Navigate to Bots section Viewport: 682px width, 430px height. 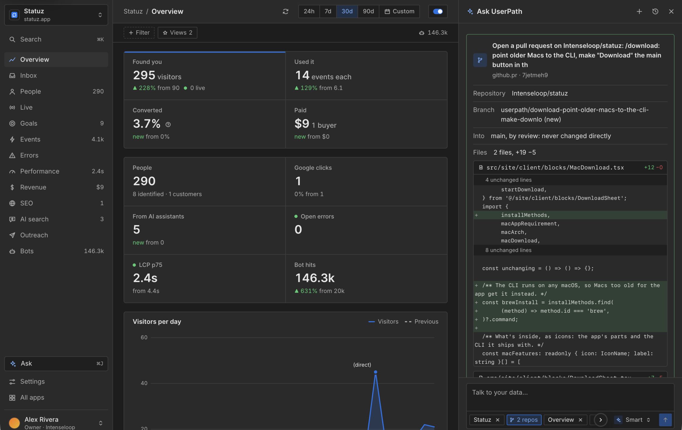56,251
